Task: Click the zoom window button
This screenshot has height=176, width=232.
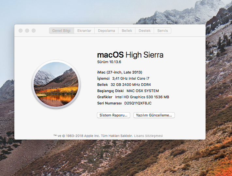Action: coord(34,31)
